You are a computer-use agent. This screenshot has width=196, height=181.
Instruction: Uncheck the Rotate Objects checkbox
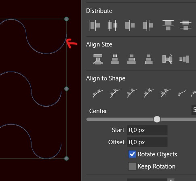tap(132, 154)
